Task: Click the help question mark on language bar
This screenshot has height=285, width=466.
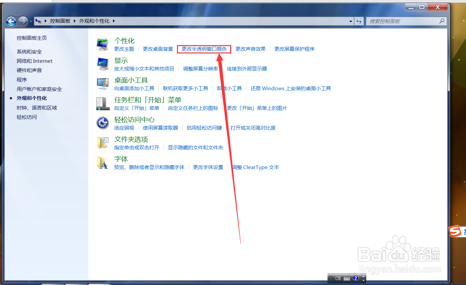Action: (x=356, y=278)
